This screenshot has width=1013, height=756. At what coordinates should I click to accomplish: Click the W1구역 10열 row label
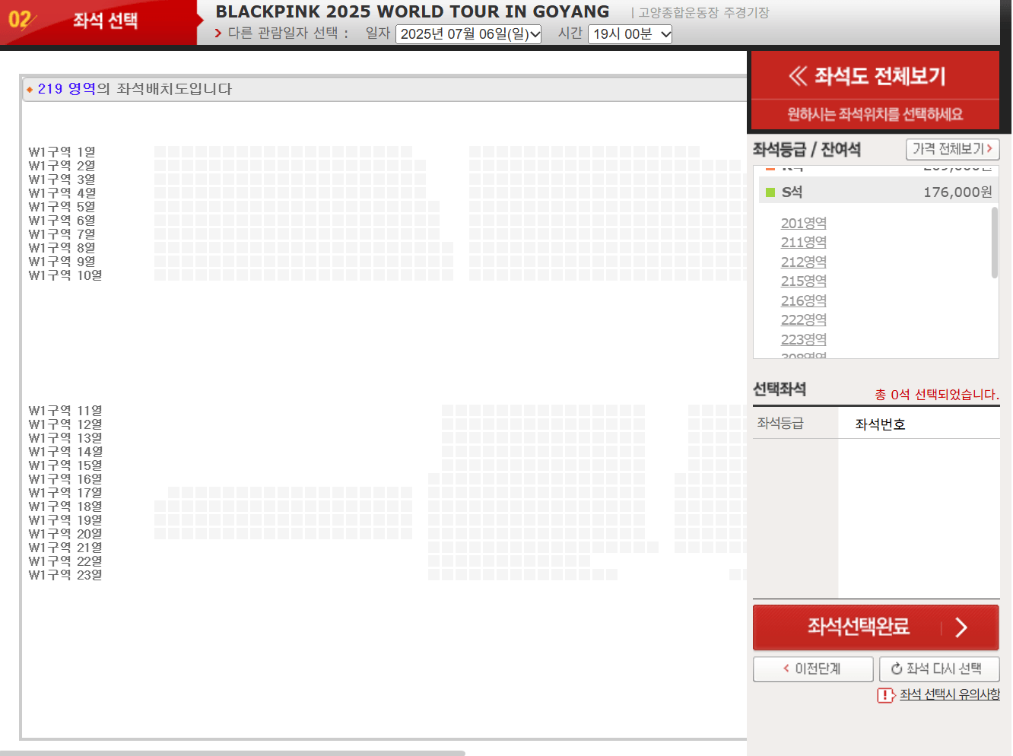(65, 275)
